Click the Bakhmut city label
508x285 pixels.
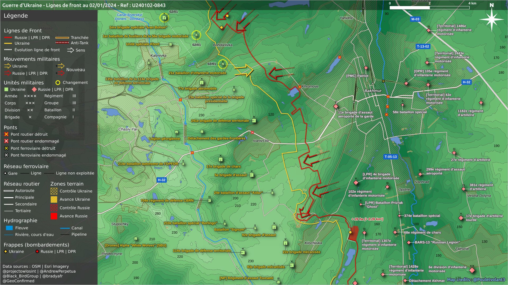click(373, 91)
